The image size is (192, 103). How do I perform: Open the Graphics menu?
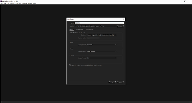(x=24, y=3)
